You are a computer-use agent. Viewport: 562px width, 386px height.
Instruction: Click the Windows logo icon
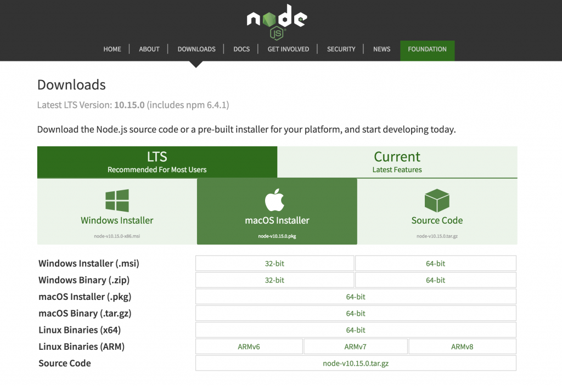117,201
